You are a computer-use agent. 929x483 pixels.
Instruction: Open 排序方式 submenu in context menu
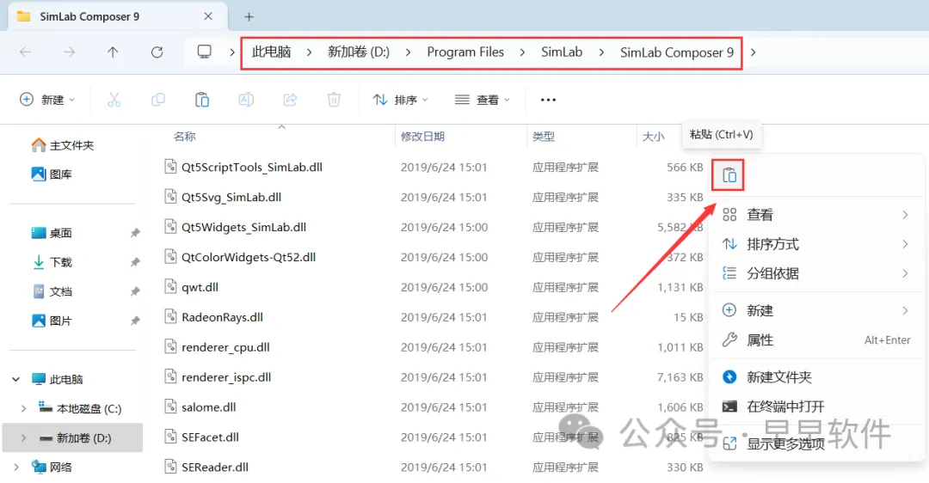point(817,244)
